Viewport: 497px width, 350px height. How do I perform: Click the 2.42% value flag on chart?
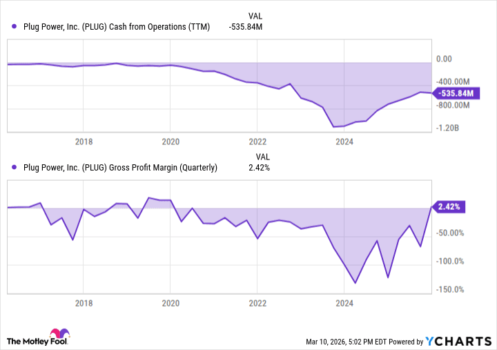point(449,206)
